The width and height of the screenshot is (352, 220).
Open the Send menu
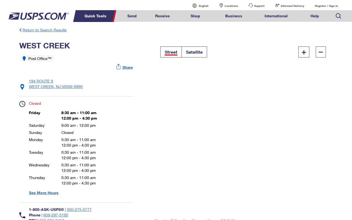click(x=132, y=16)
